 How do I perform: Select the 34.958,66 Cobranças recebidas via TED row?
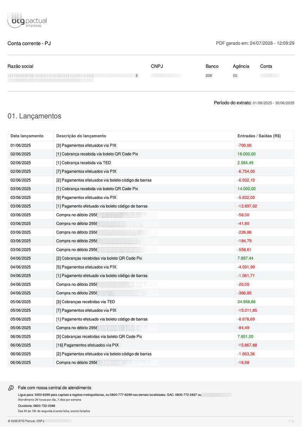click(x=151, y=302)
